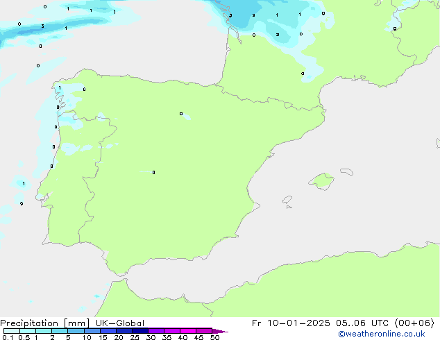Click the "Fr 10-01-2025" date text
This screenshot has height=340, width=440.
[x=291, y=323]
